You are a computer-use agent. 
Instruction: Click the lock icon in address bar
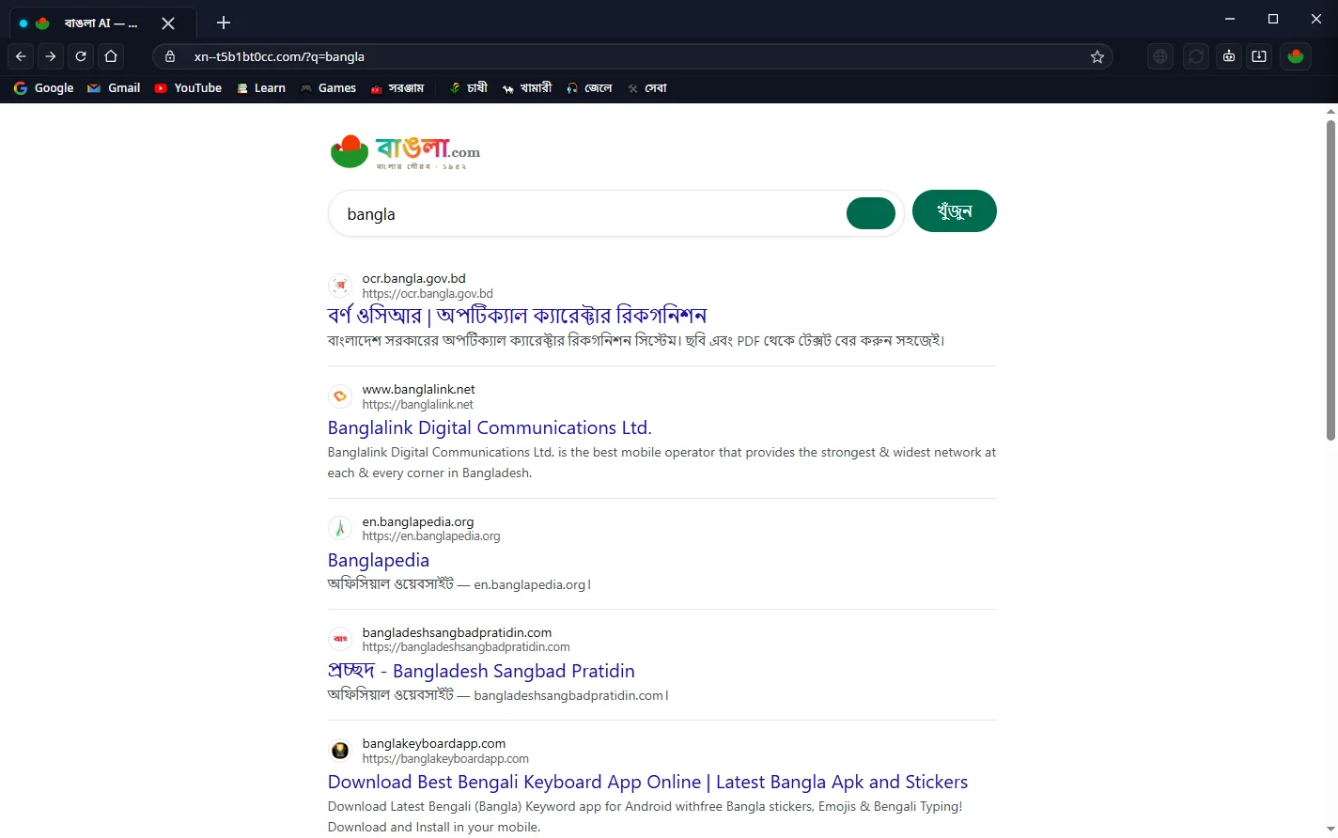click(170, 56)
